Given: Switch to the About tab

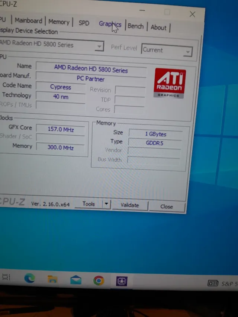Looking at the screenshot, I should (158, 28).
